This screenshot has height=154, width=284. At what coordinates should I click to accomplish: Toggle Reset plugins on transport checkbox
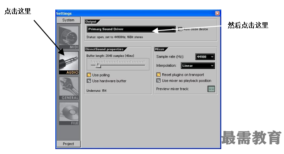(159, 75)
